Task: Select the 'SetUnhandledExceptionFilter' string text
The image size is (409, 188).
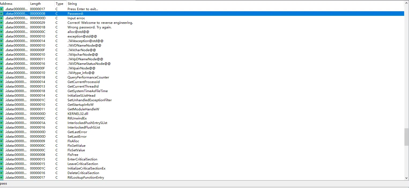Action: (90, 100)
